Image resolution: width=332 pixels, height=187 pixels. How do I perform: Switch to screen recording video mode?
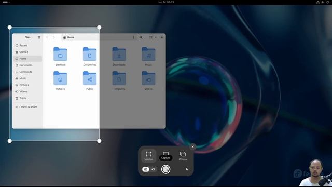[x=154, y=169]
